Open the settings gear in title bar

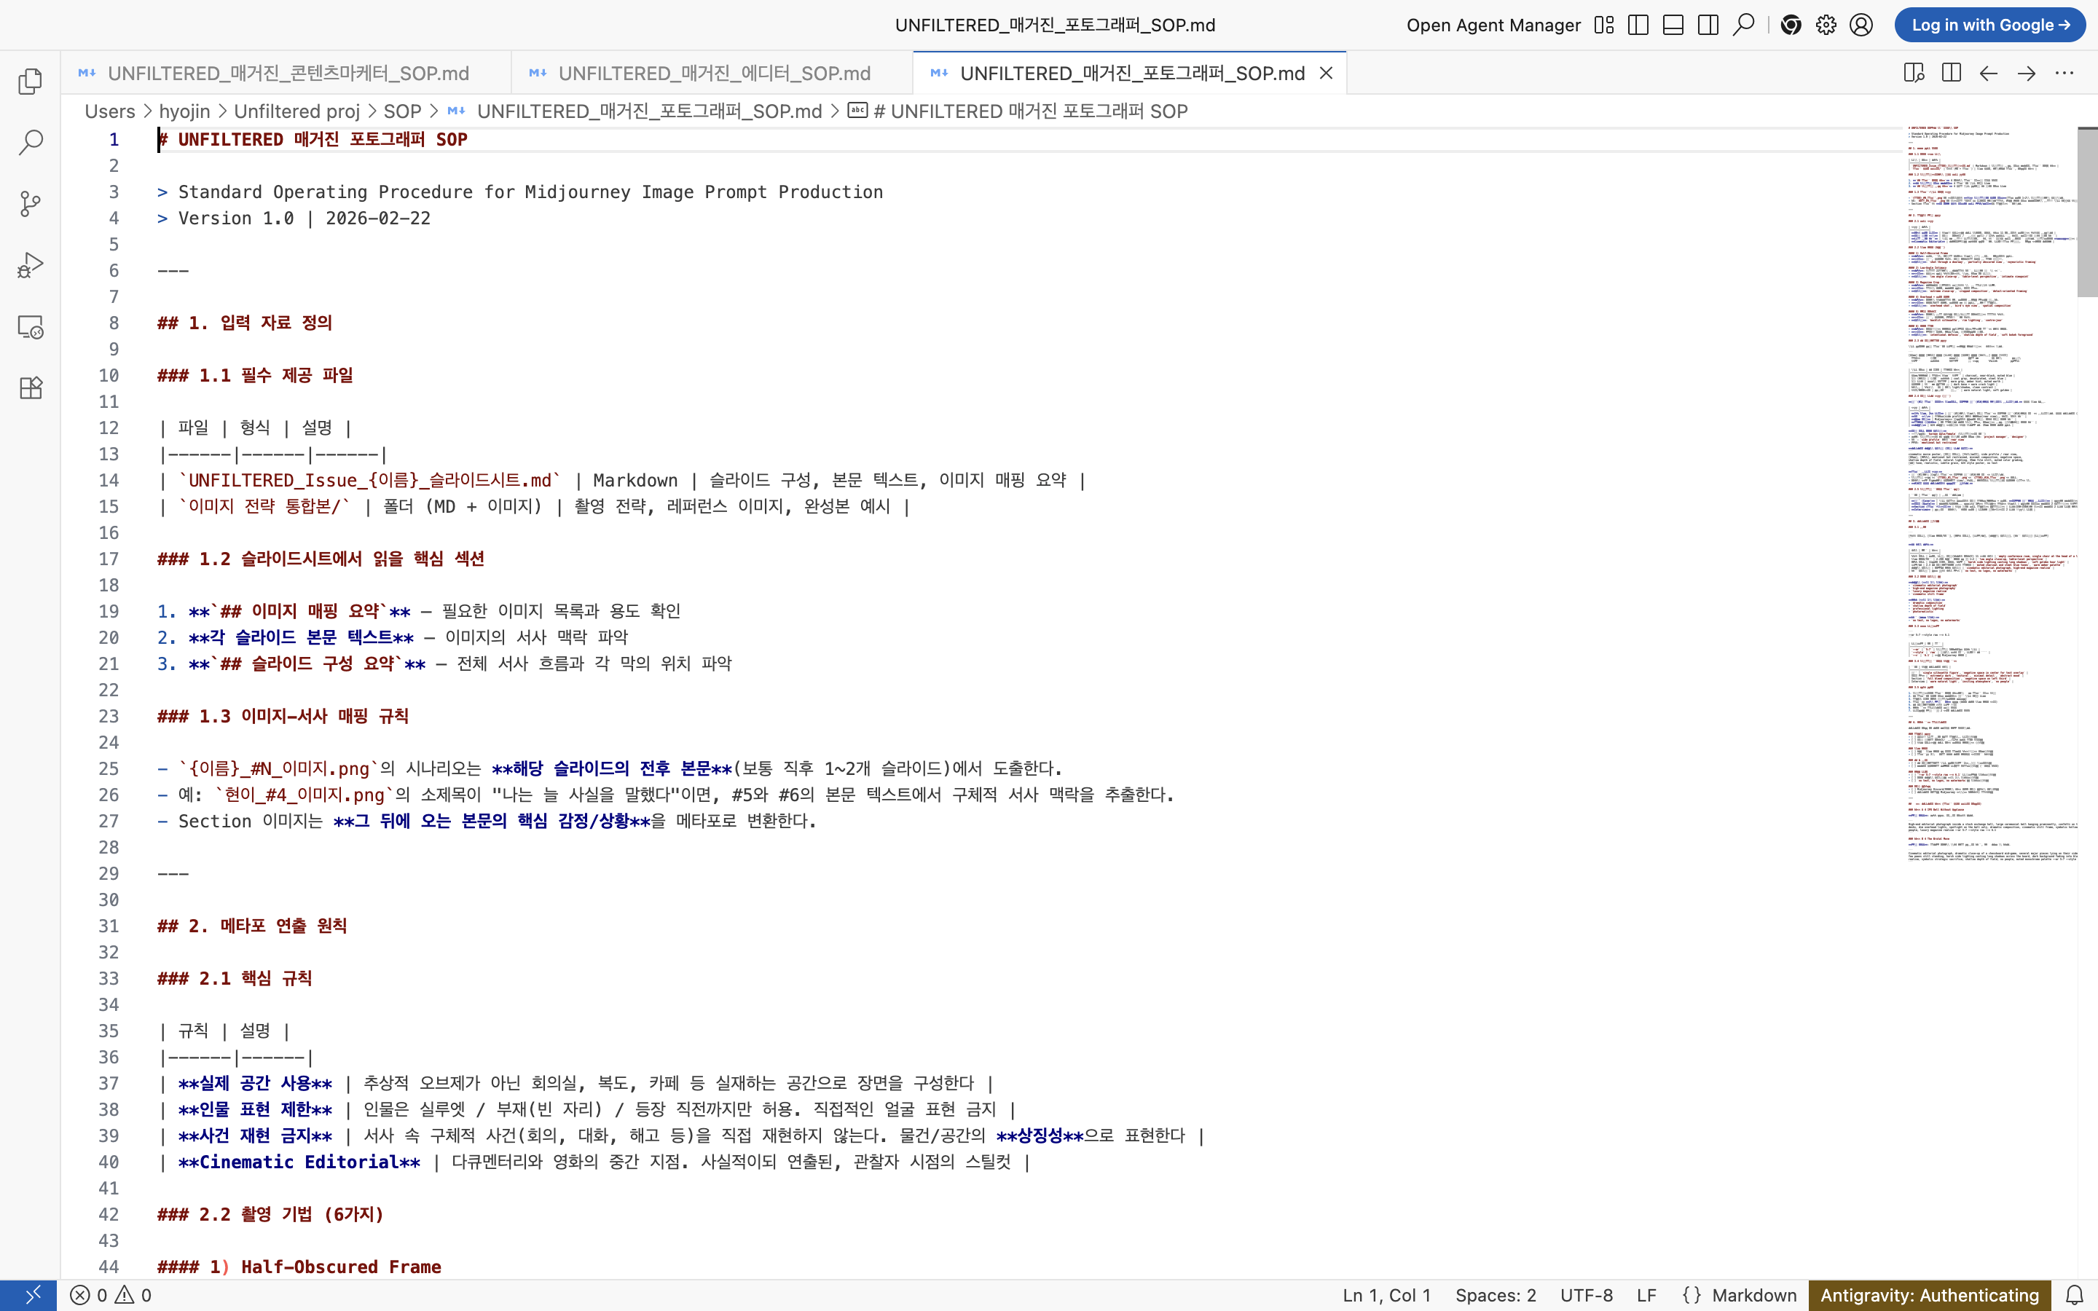[x=1826, y=25]
